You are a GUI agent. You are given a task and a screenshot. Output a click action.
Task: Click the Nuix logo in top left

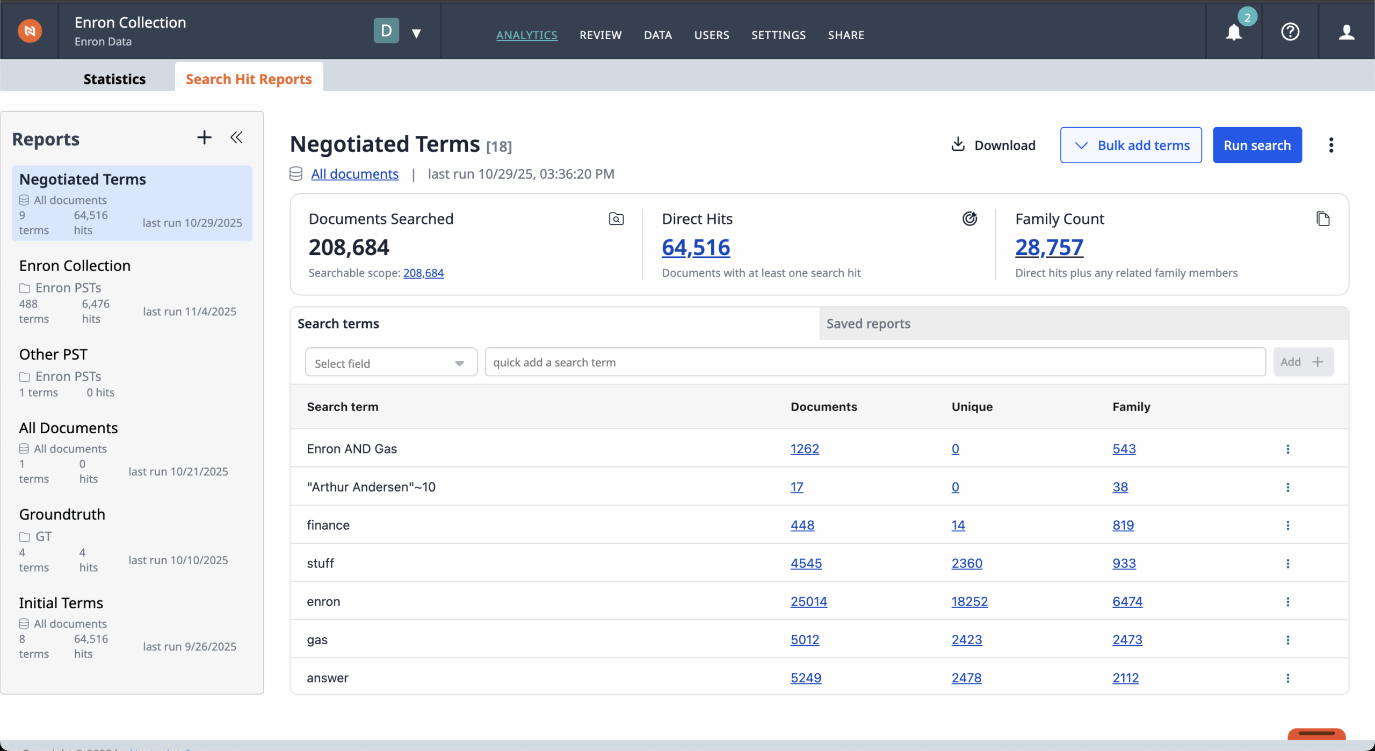(30, 31)
